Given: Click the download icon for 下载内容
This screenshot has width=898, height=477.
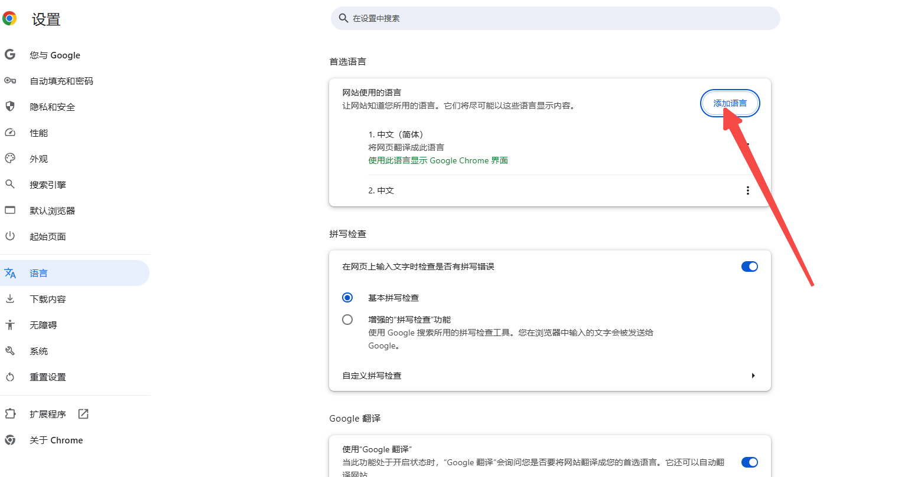Looking at the screenshot, I should click(10, 299).
